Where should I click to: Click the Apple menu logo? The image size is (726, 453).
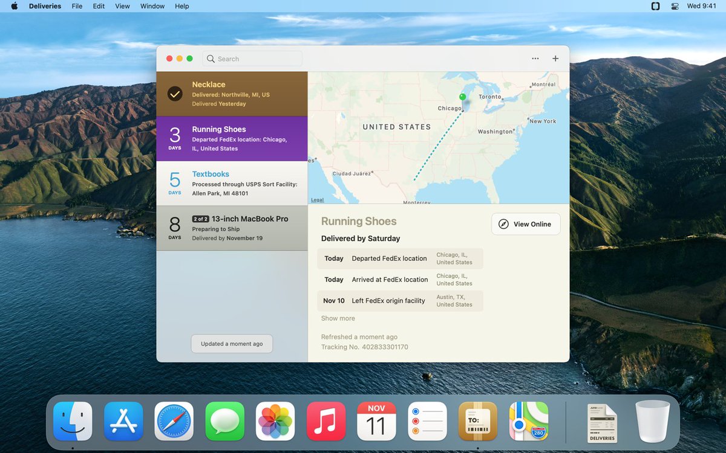point(14,6)
